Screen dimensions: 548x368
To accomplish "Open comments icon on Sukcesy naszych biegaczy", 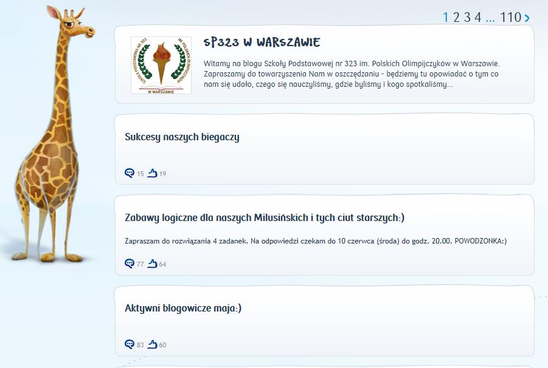I will pyautogui.click(x=130, y=173).
